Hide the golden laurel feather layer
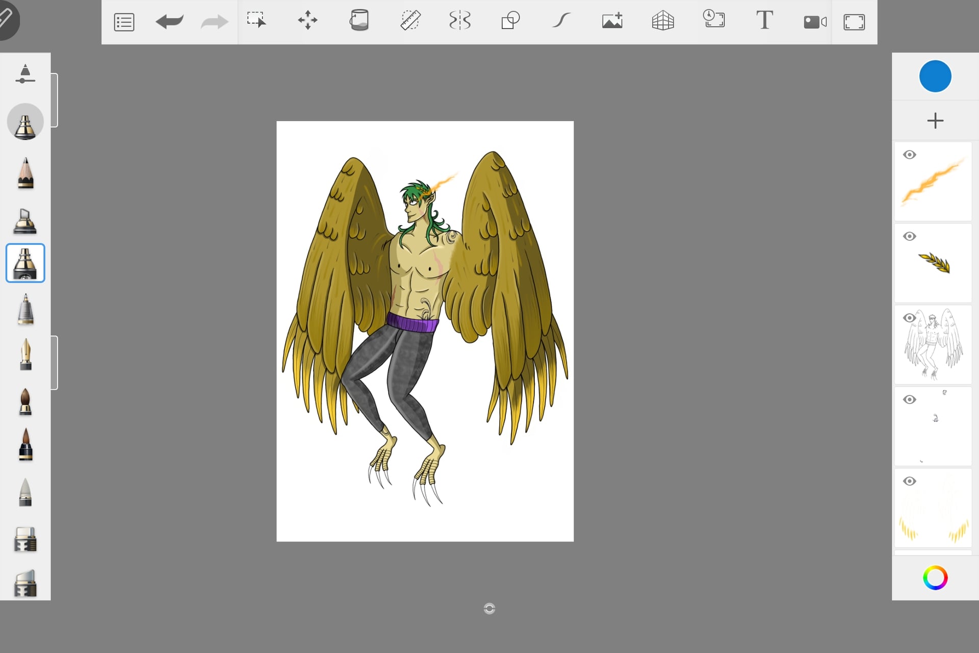 [x=910, y=236]
